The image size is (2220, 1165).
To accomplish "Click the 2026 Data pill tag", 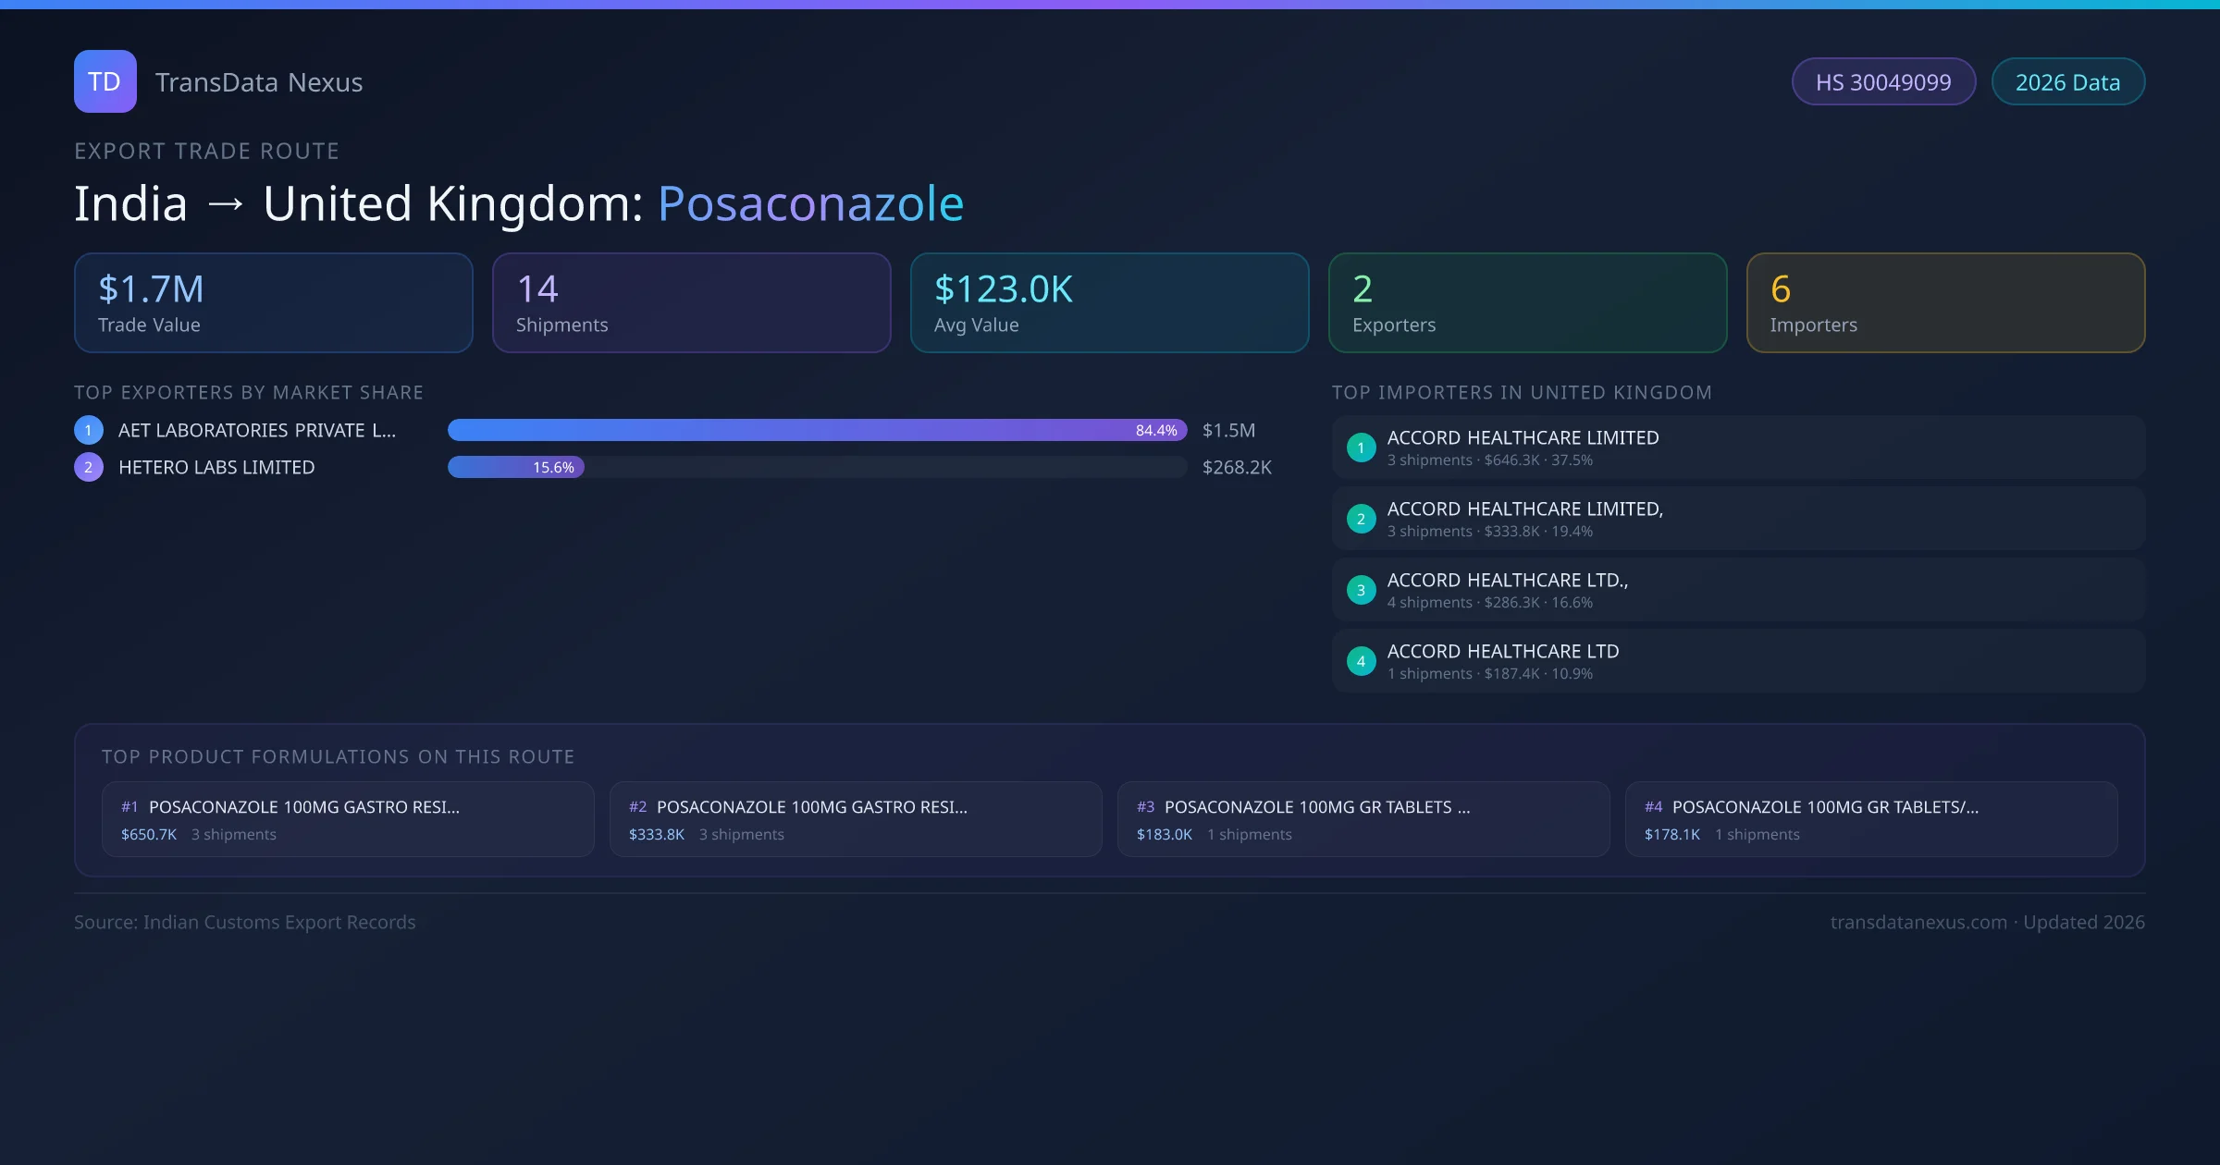I will [x=2067, y=82].
